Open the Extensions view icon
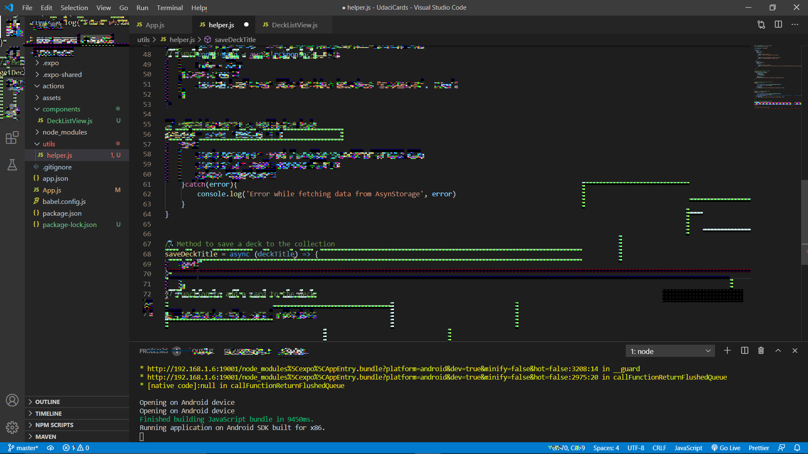This screenshot has width=808, height=454. point(12,137)
